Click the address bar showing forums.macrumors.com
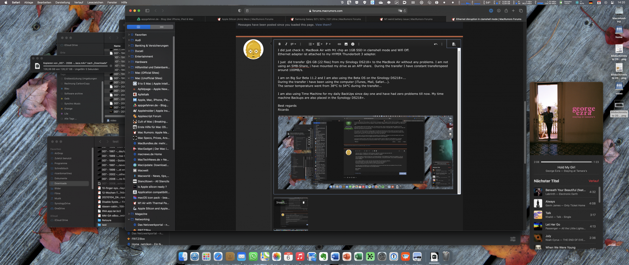The image size is (629, 265). coord(326,11)
